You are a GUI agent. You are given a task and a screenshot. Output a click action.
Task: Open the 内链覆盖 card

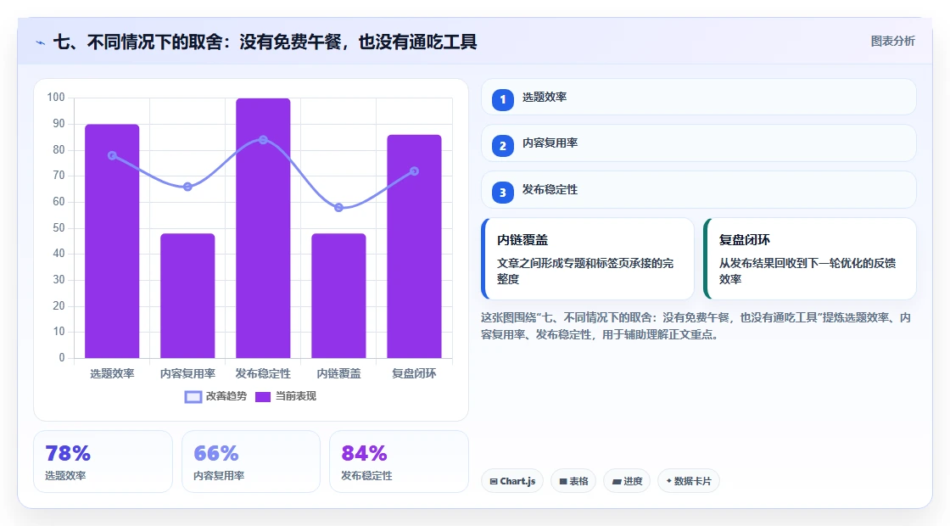[x=588, y=259]
